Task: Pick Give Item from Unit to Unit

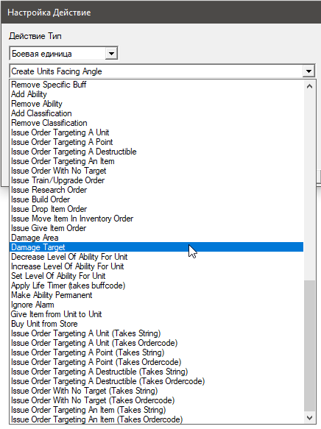Action: pyautogui.click(x=157, y=314)
